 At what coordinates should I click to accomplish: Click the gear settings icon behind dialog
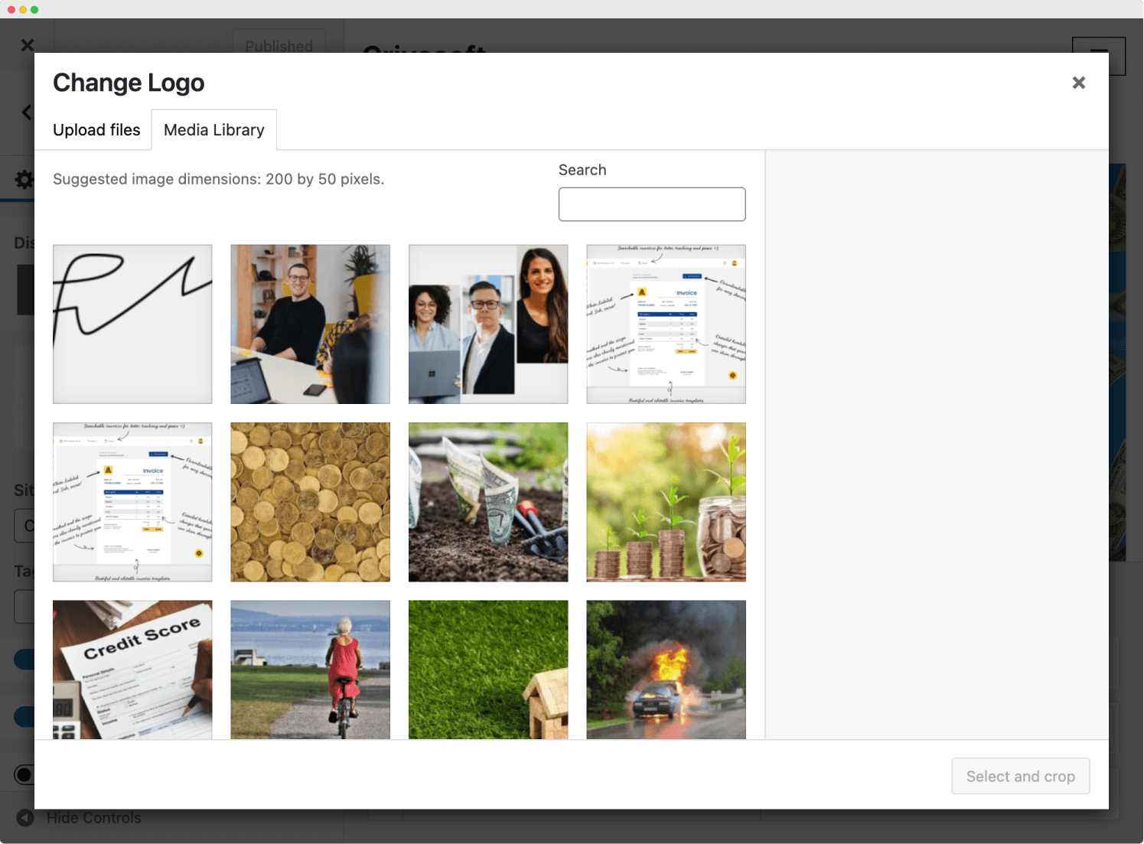pos(24,180)
